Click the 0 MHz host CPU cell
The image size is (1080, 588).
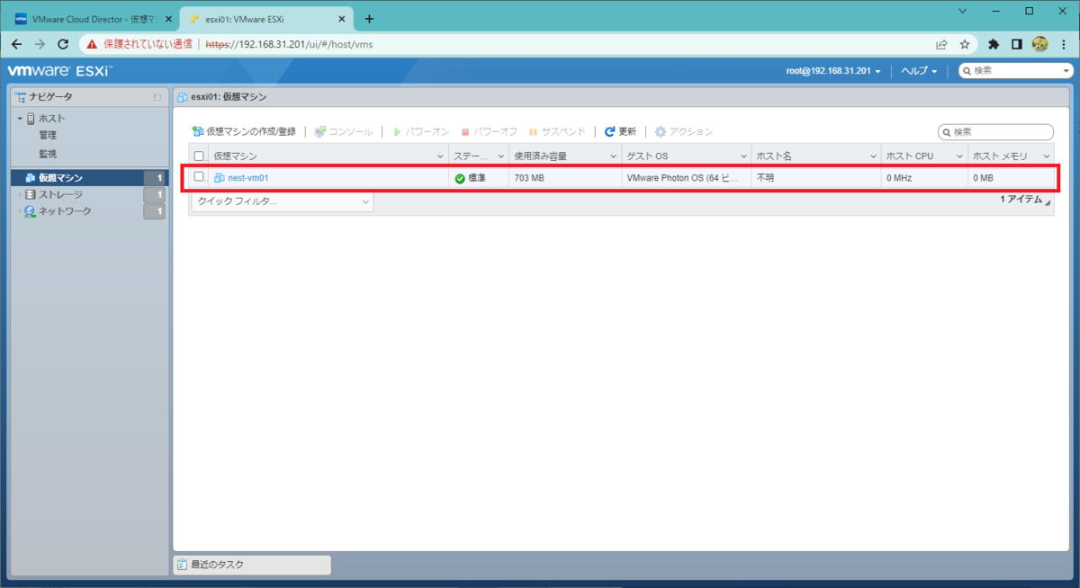(924, 178)
